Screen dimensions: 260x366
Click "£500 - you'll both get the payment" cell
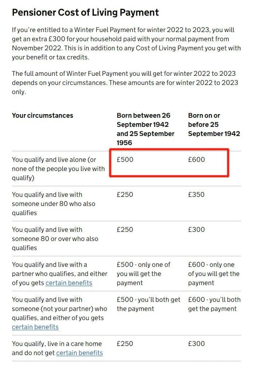tap(149, 304)
